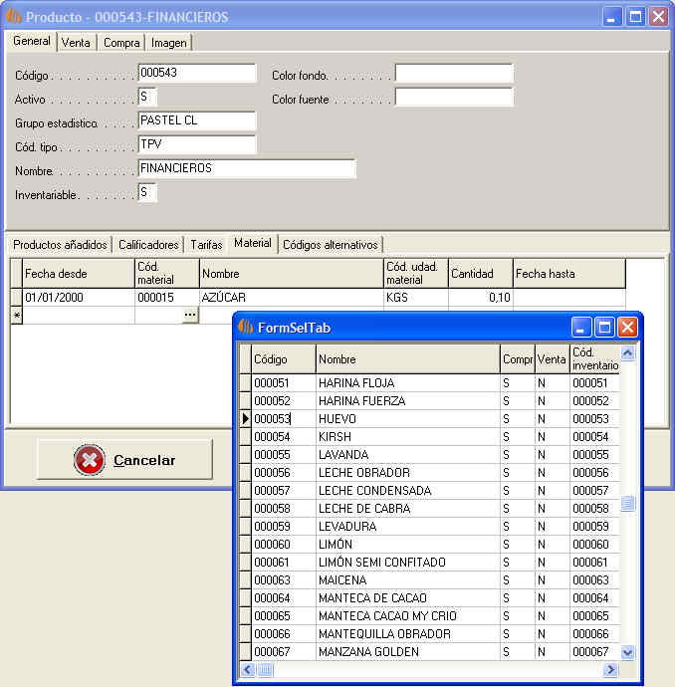Show the Imagen tab
This screenshot has height=687, width=675.
point(168,43)
